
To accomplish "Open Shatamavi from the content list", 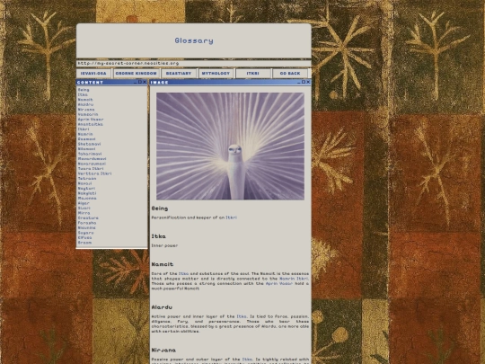I will tap(89, 144).
